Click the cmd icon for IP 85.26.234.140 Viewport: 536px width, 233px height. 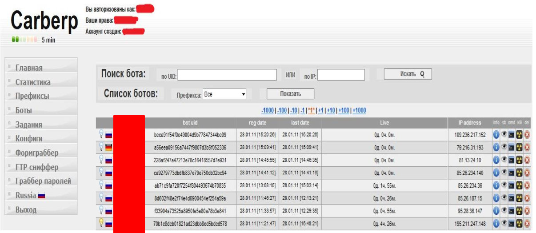point(512,173)
